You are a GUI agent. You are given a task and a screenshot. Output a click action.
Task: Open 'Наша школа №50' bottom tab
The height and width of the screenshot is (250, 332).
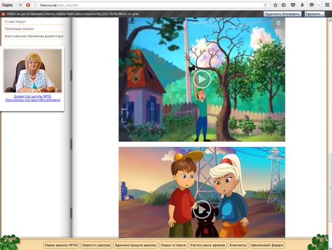click(x=61, y=245)
